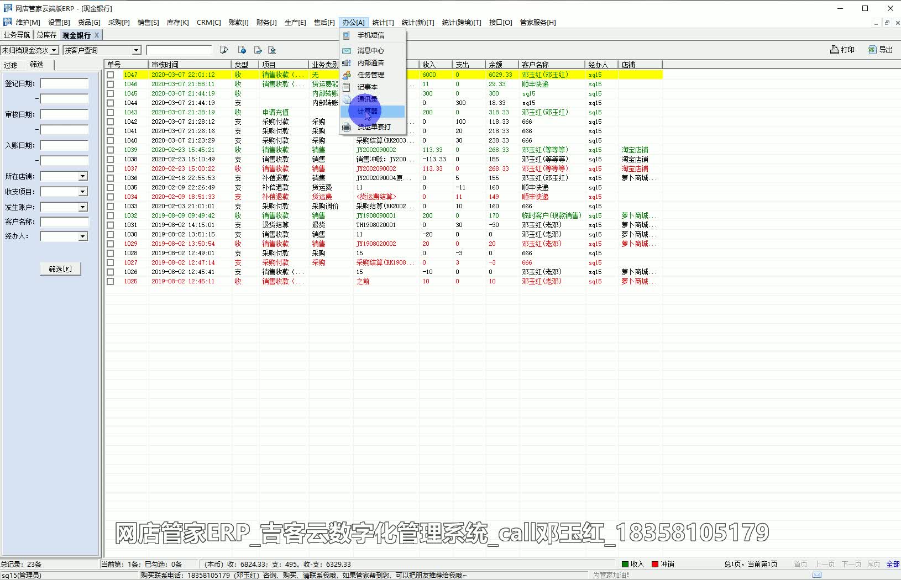Viewport: 901px width, 580px height.
Task: Expand the 经办人 dropdown
Action: tap(83, 236)
